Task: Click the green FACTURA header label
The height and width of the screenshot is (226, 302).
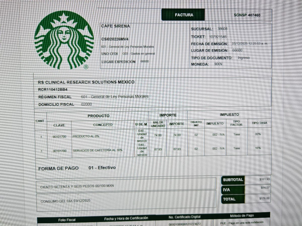Action: pyautogui.click(x=184, y=15)
